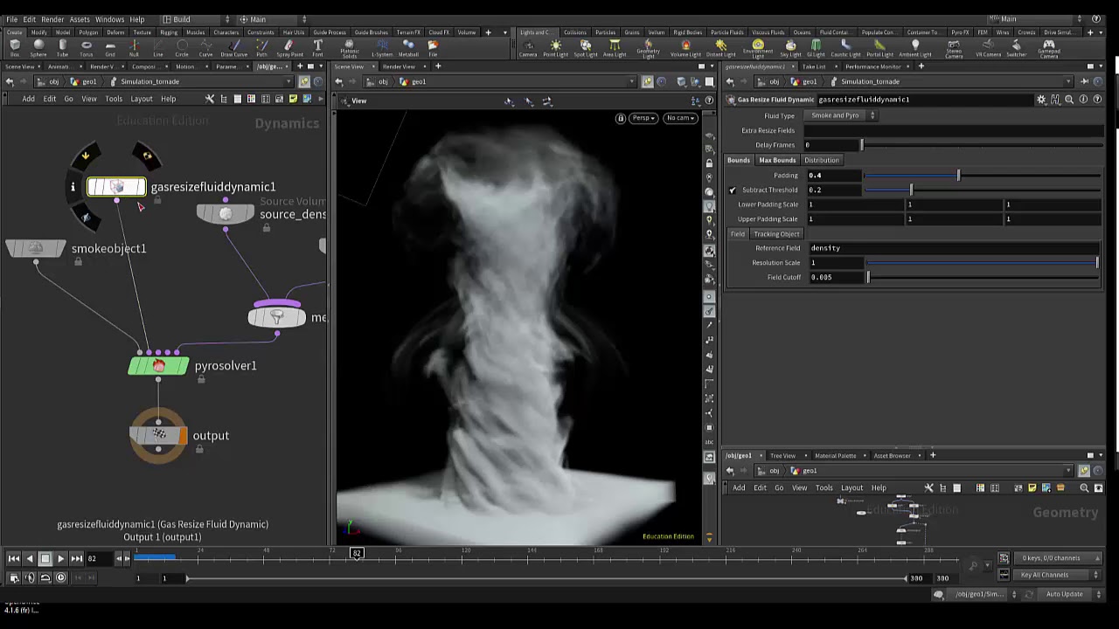Switch to the Distribution tab
This screenshot has width=1119, height=629.
822,160
